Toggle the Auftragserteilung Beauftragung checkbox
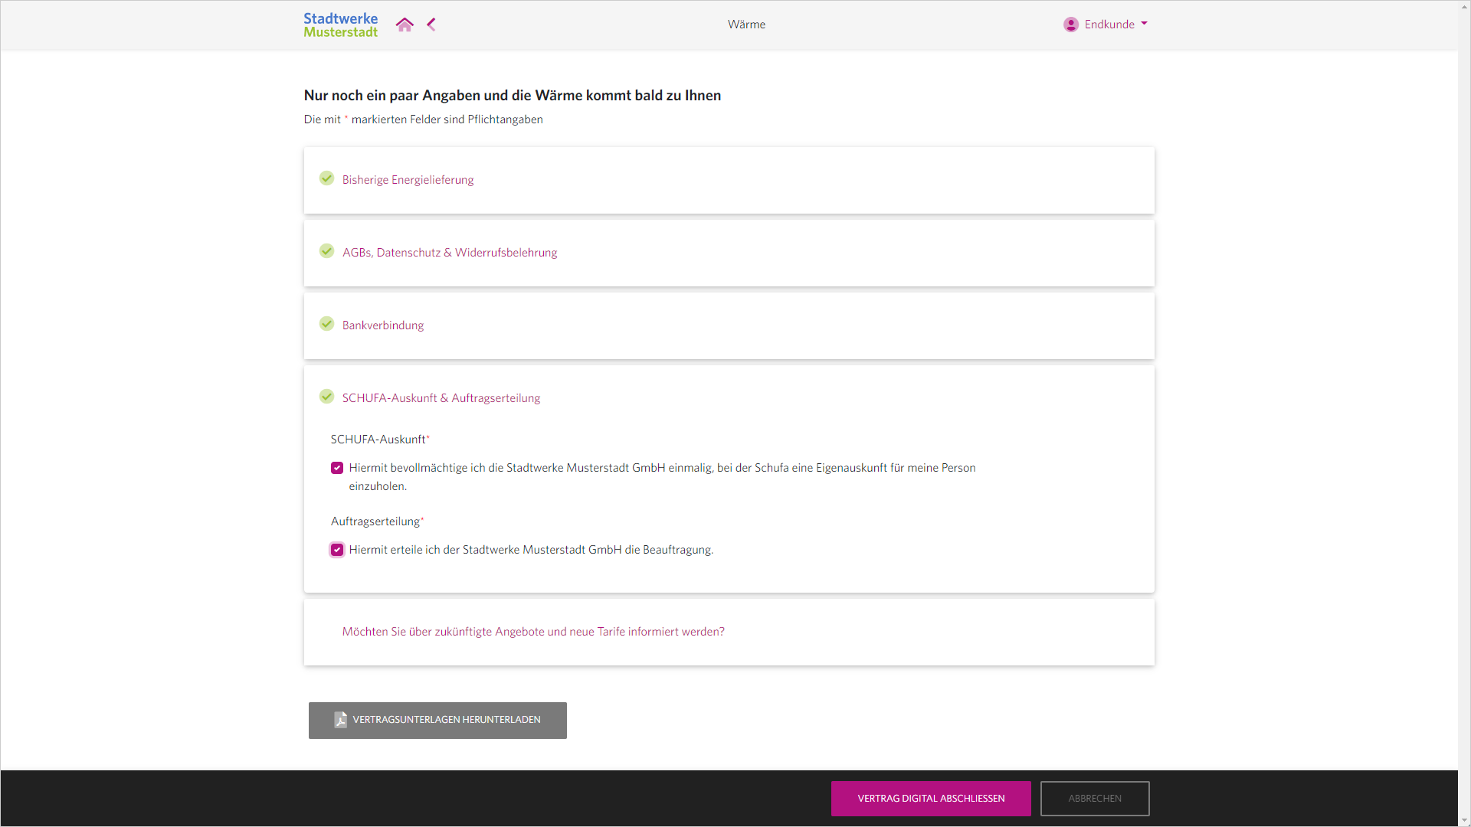This screenshot has width=1471, height=827. click(337, 550)
